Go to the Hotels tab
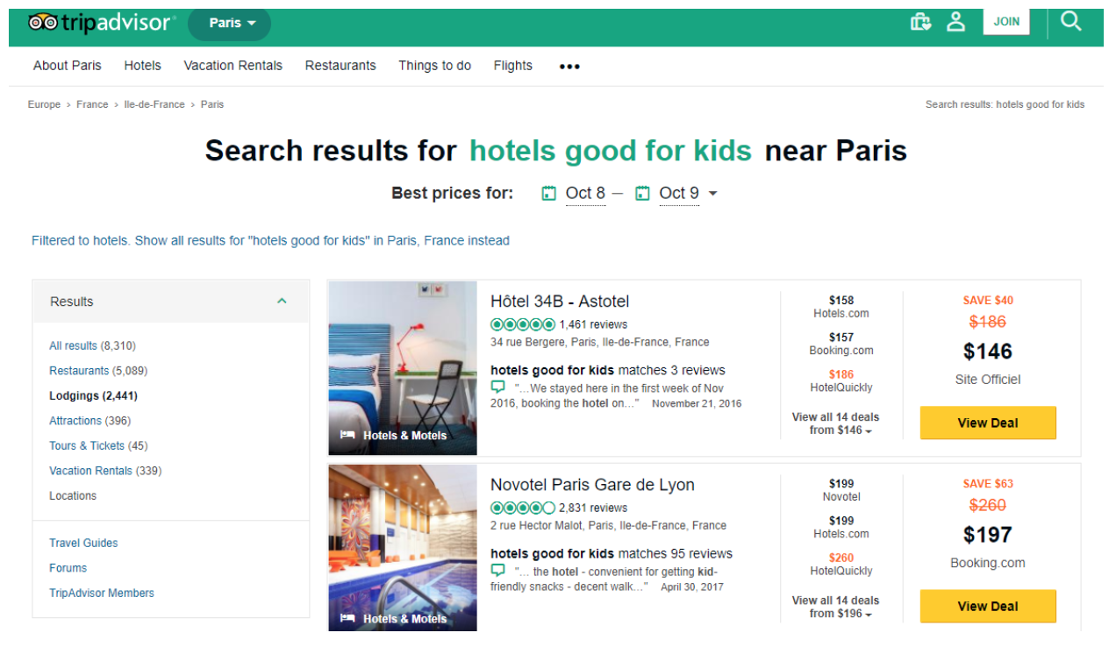Screen dimensions: 1116x647 tap(142, 66)
